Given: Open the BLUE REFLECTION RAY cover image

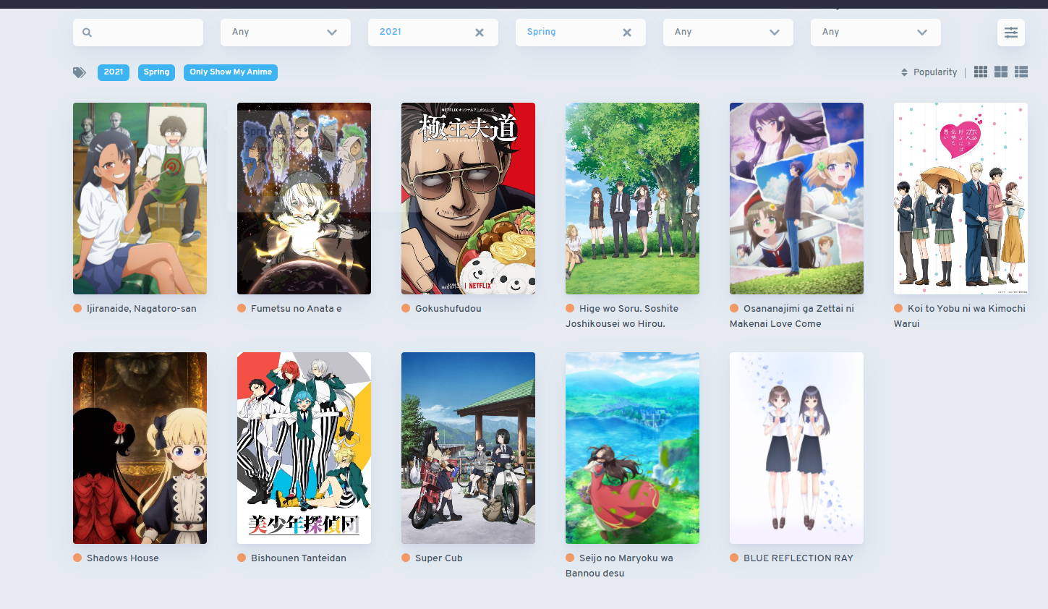Looking at the screenshot, I should point(796,448).
